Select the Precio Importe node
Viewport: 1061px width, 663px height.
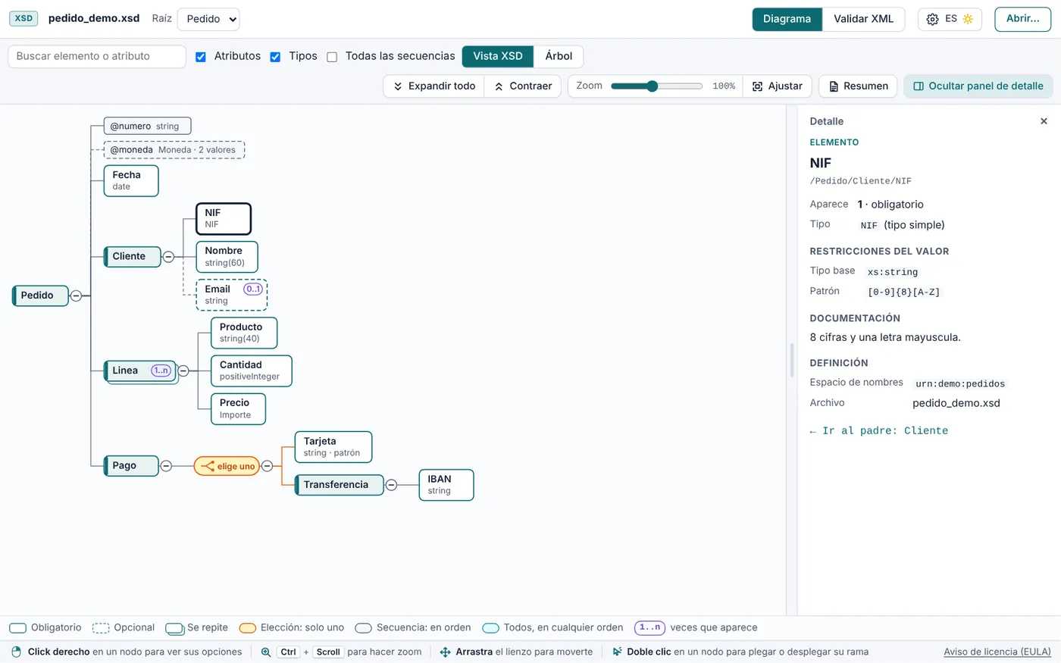(238, 409)
